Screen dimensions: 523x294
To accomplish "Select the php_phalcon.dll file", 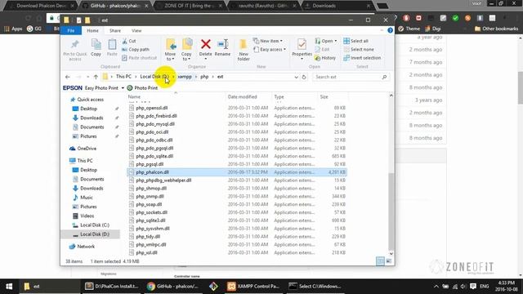I will coord(237,172).
